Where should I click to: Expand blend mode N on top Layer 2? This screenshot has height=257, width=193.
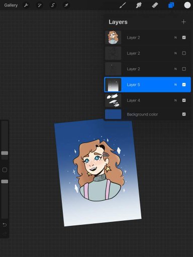(x=175, y=38)
